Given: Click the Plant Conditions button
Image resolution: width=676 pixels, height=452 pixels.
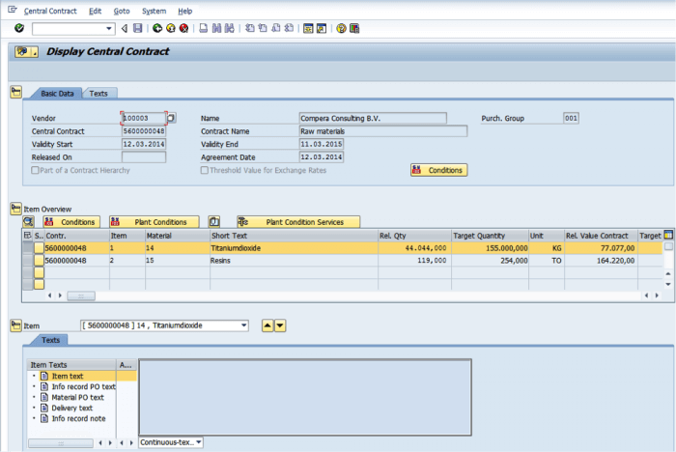Looking at the screenshot, I should click(x=155, y=222).
